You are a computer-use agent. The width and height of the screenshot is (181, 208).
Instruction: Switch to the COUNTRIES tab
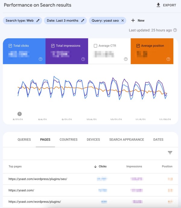click(x=68, y=140)
